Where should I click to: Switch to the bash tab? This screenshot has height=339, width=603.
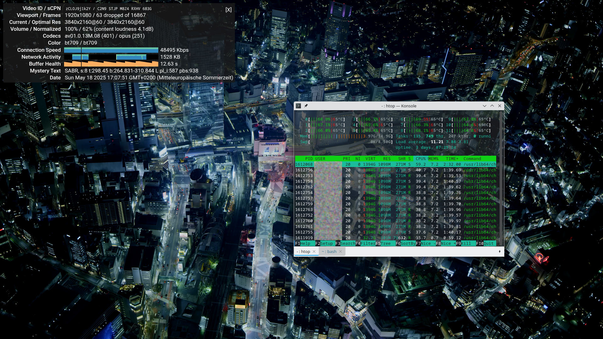[x=329, y=252]
